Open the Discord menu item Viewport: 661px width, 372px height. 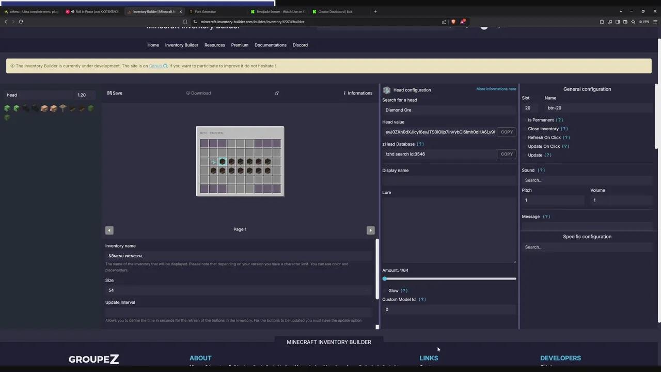(300, 45)
